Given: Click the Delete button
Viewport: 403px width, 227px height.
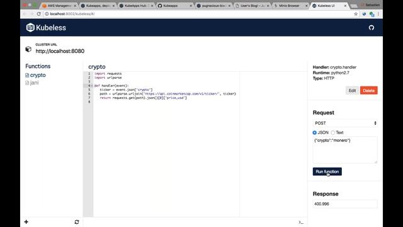Looking at the screenshot, I should point(369,90).
